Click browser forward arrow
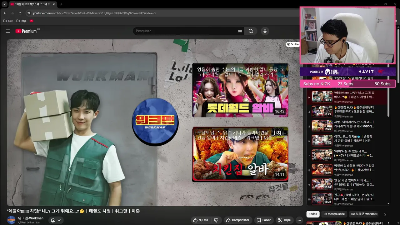The image size is (400, 225). [12, 13]
